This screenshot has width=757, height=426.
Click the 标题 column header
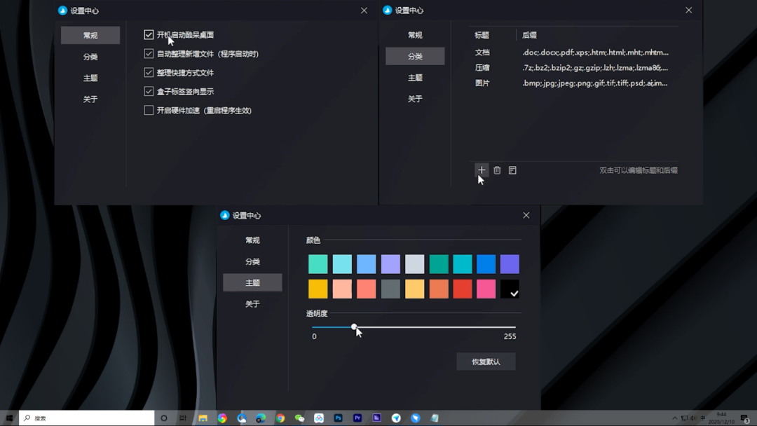(482, 35)
